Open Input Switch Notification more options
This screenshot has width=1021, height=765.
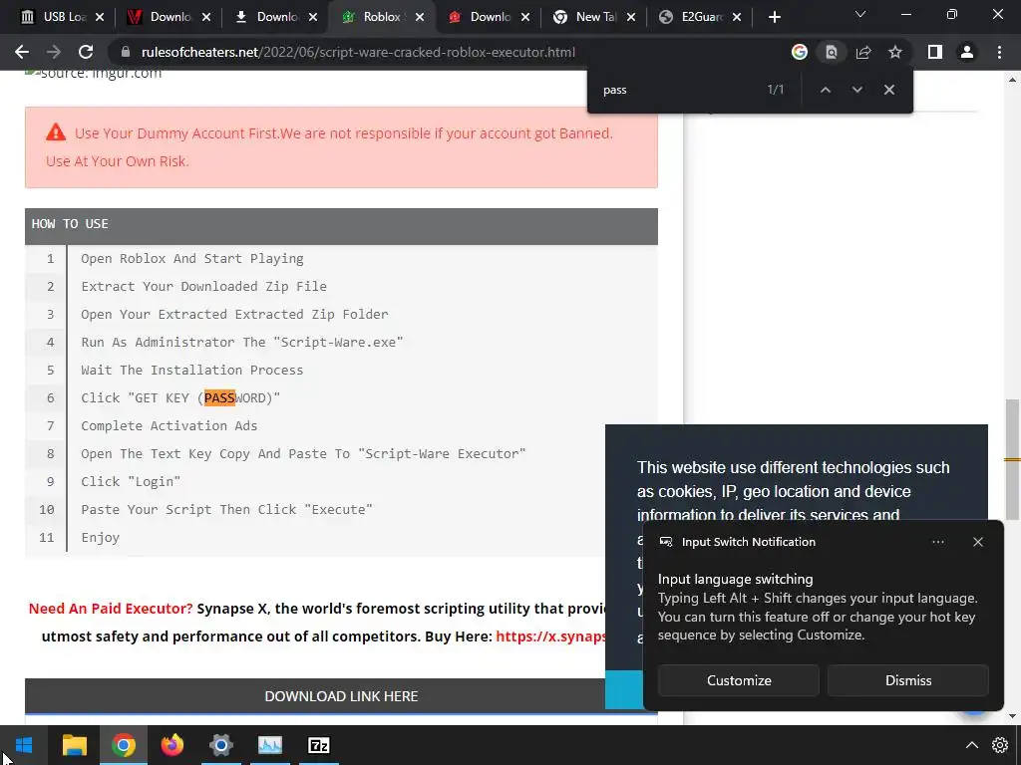937,542
